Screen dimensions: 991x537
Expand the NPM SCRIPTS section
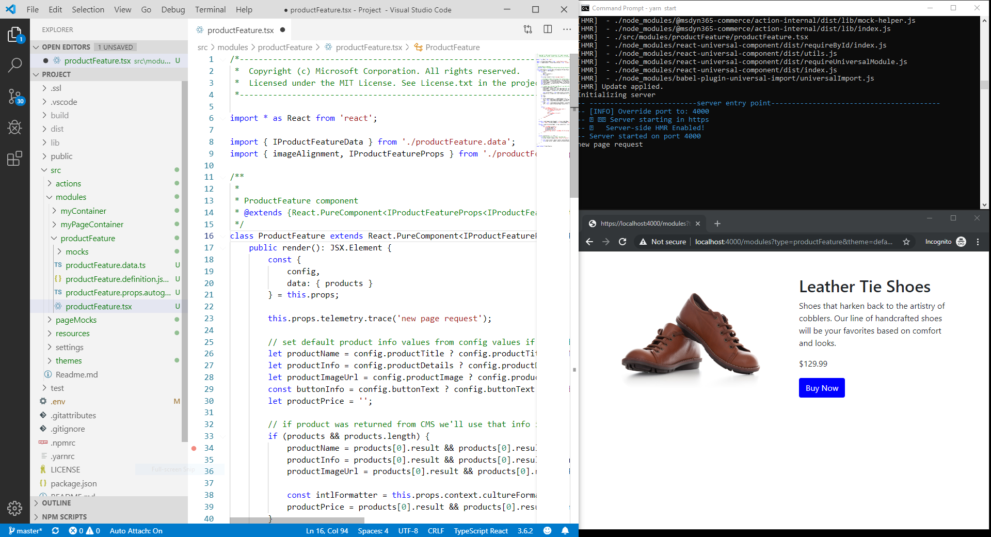point(64,517)
